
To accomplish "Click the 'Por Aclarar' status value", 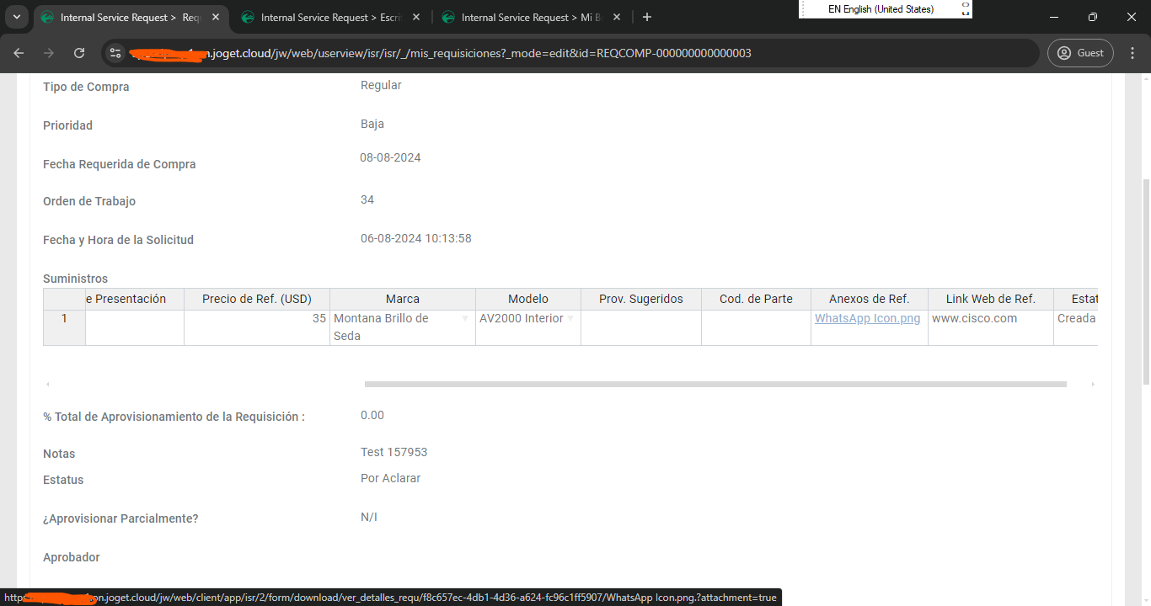I will (391, 478).
